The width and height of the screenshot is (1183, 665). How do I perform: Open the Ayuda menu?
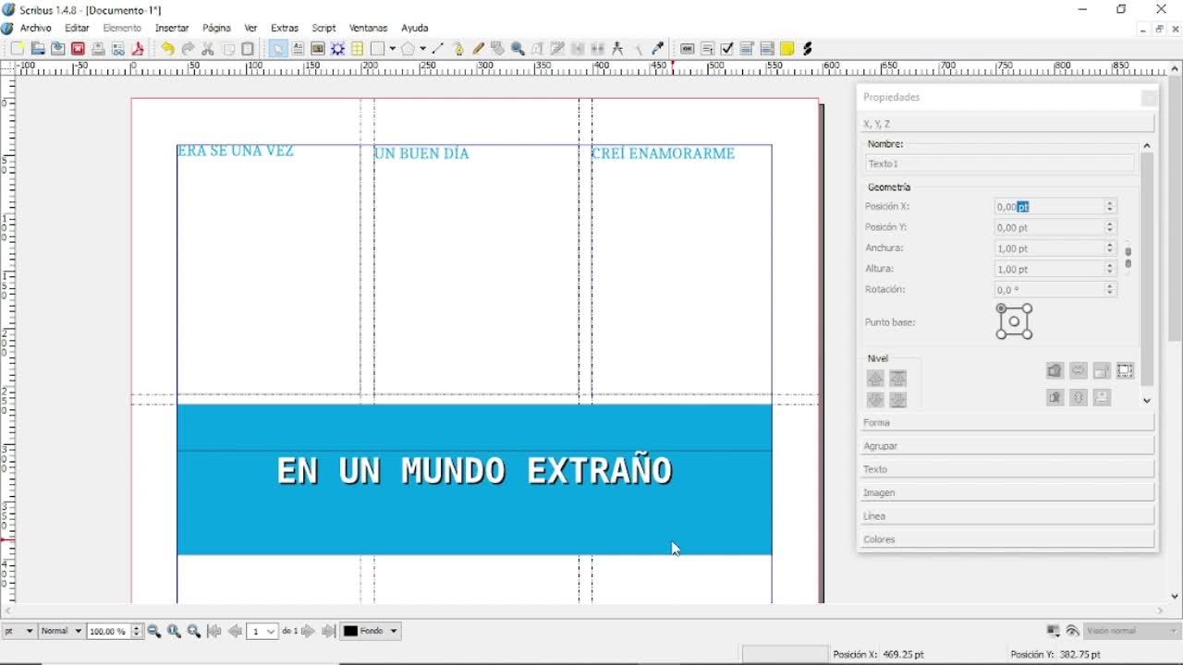point(415,29)
